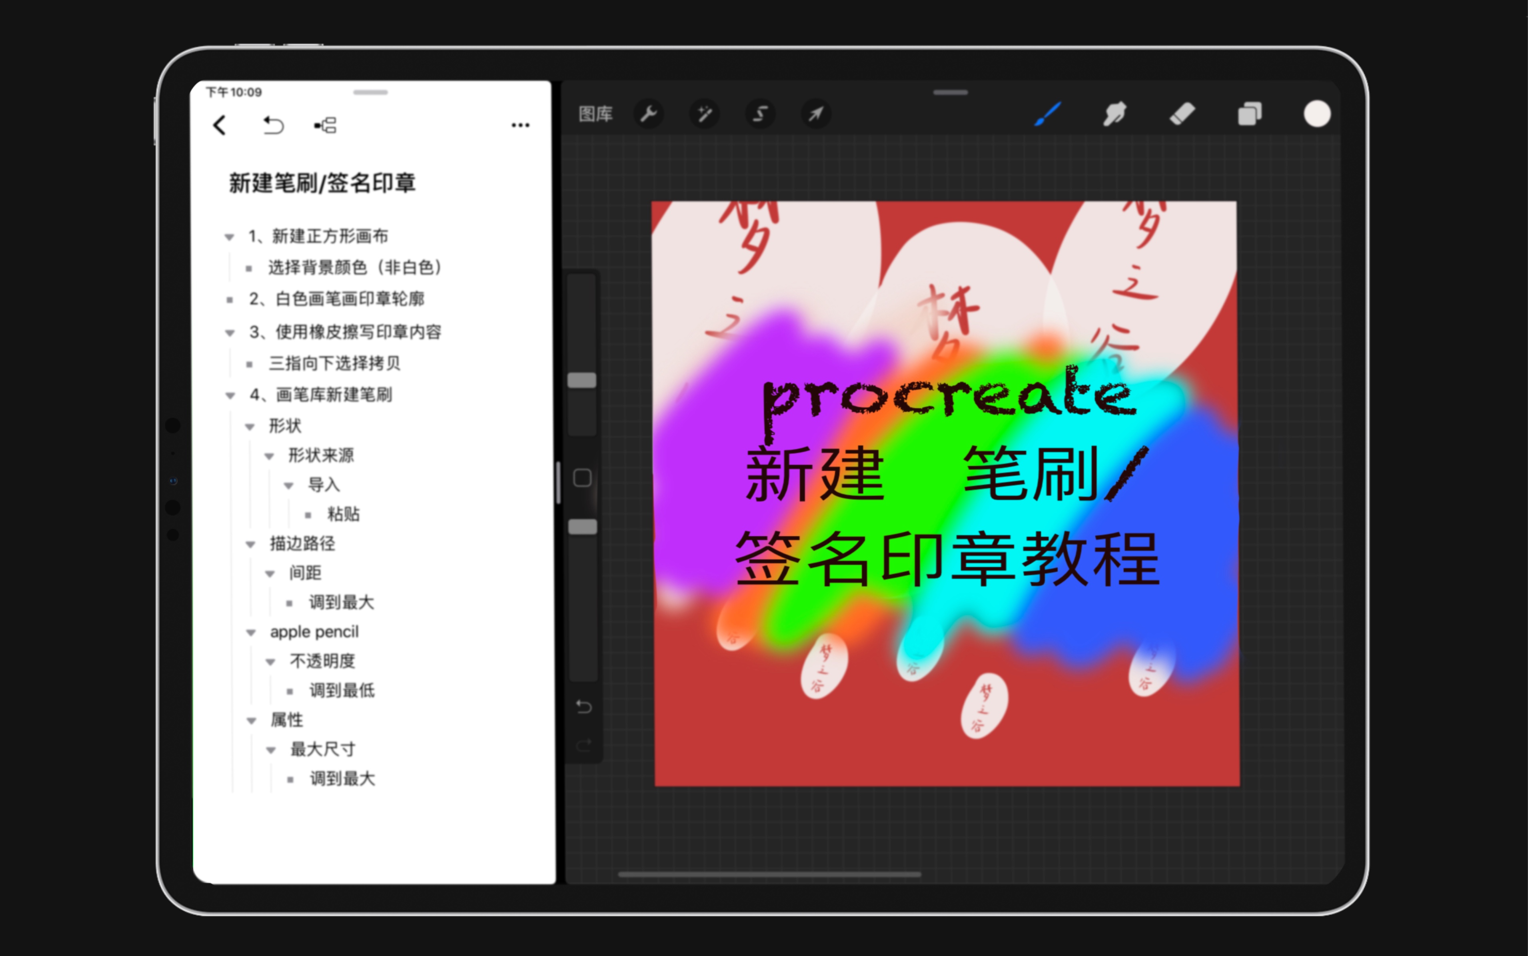Tap the Procreate sidebar undo arrow
Viewport: 1528px width, 956px height.
pyautogui.click(x=583, y=706)
